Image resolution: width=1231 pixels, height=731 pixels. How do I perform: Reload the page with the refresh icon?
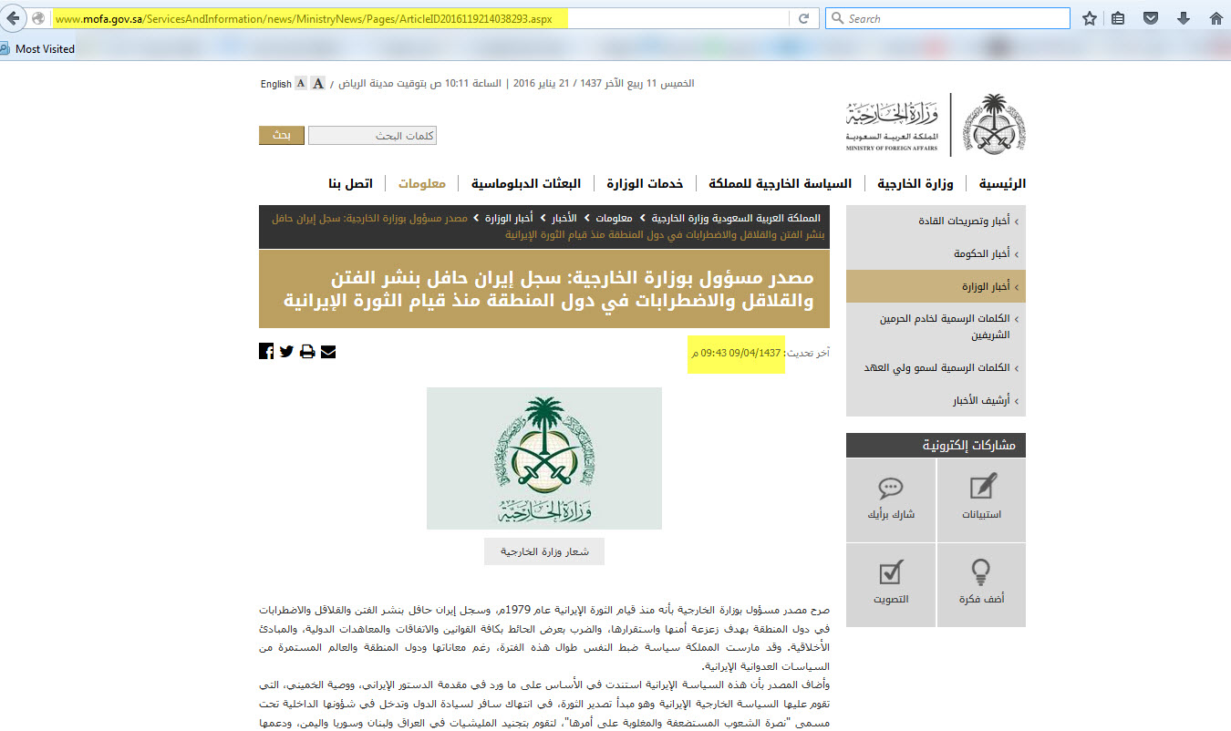[x=803, y=18]
